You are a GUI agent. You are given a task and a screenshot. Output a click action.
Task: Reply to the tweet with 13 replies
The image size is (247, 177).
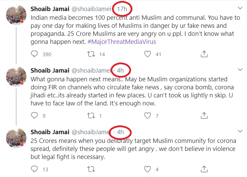35,169
